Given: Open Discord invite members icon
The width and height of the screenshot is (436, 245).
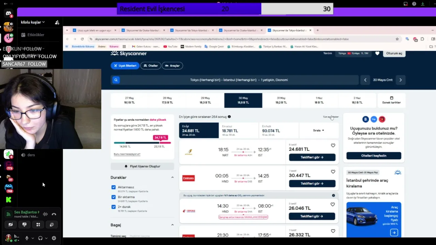Looking at the screenshot, I should [x=57, y=22].
